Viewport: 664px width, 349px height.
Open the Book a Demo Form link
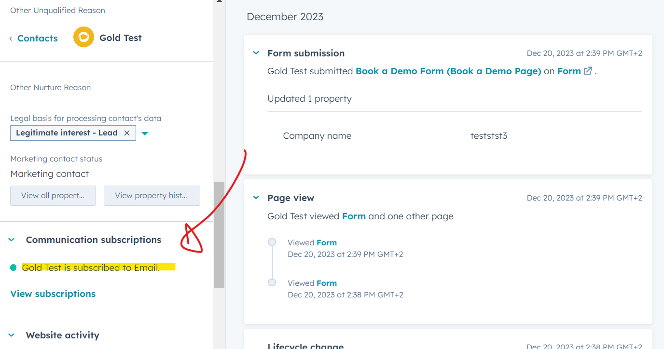[x=448, y=71]
